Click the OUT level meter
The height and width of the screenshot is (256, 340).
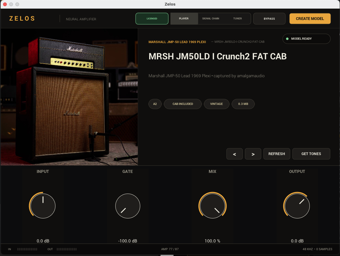[x=67, y=249]
